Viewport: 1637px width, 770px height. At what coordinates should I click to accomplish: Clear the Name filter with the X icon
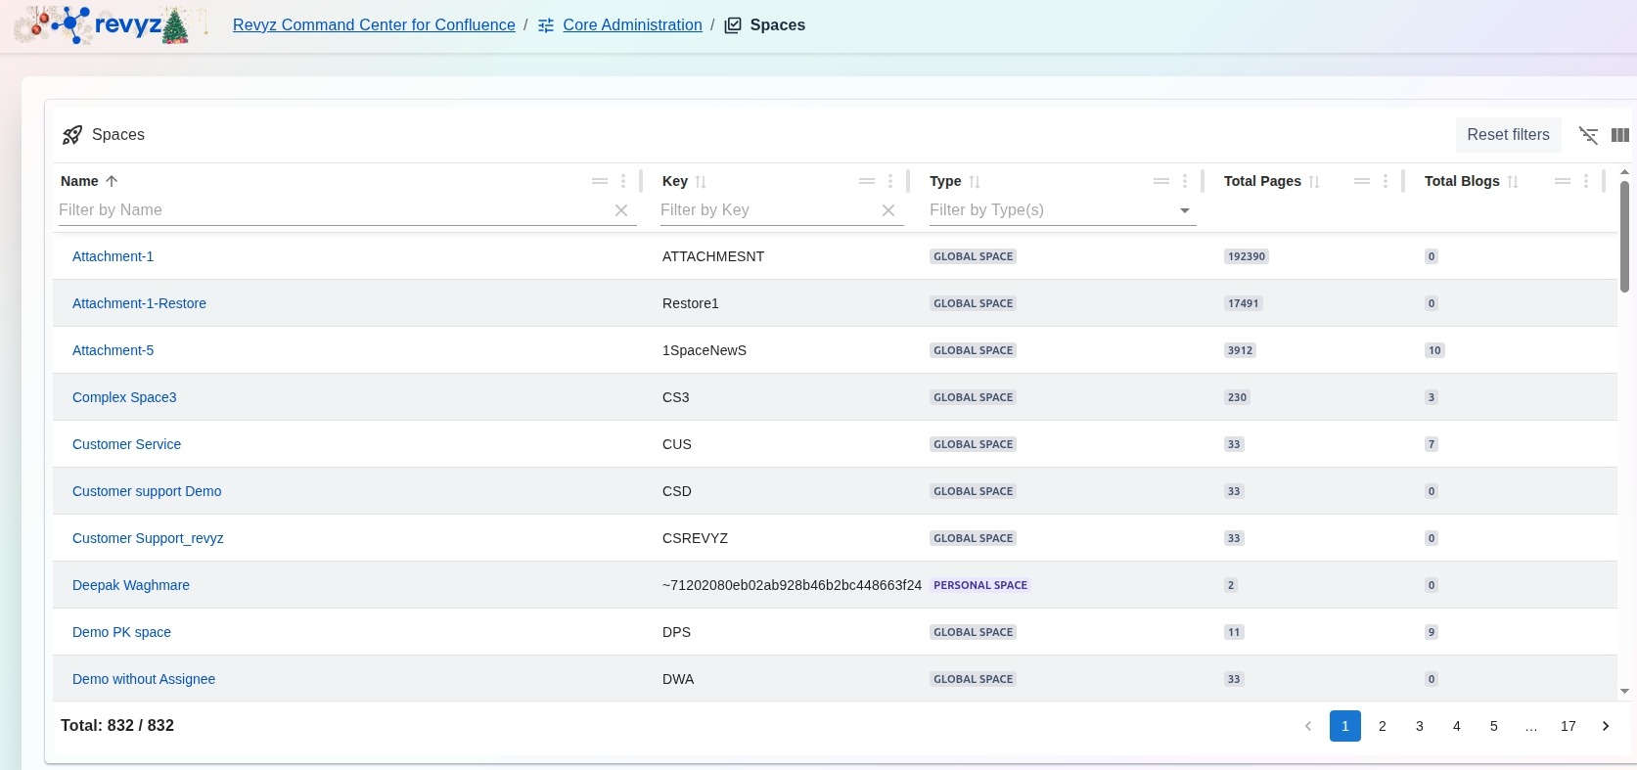[x=621, y=210]
